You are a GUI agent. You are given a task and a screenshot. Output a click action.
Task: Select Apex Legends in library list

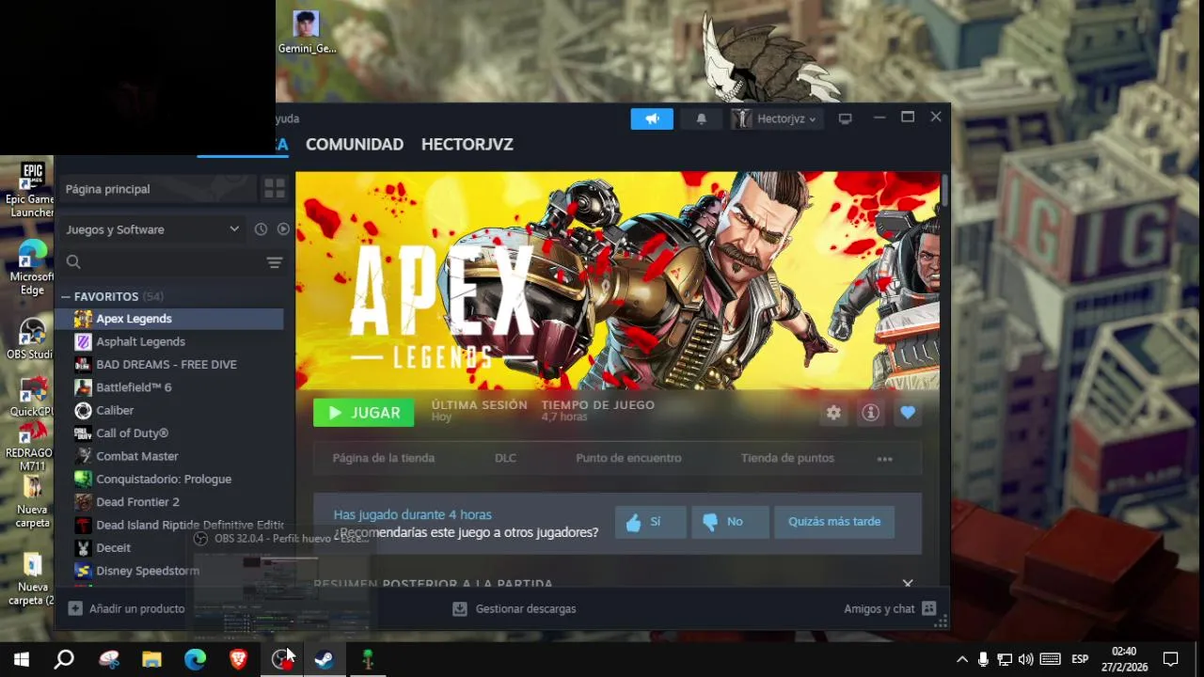(169, 319)
